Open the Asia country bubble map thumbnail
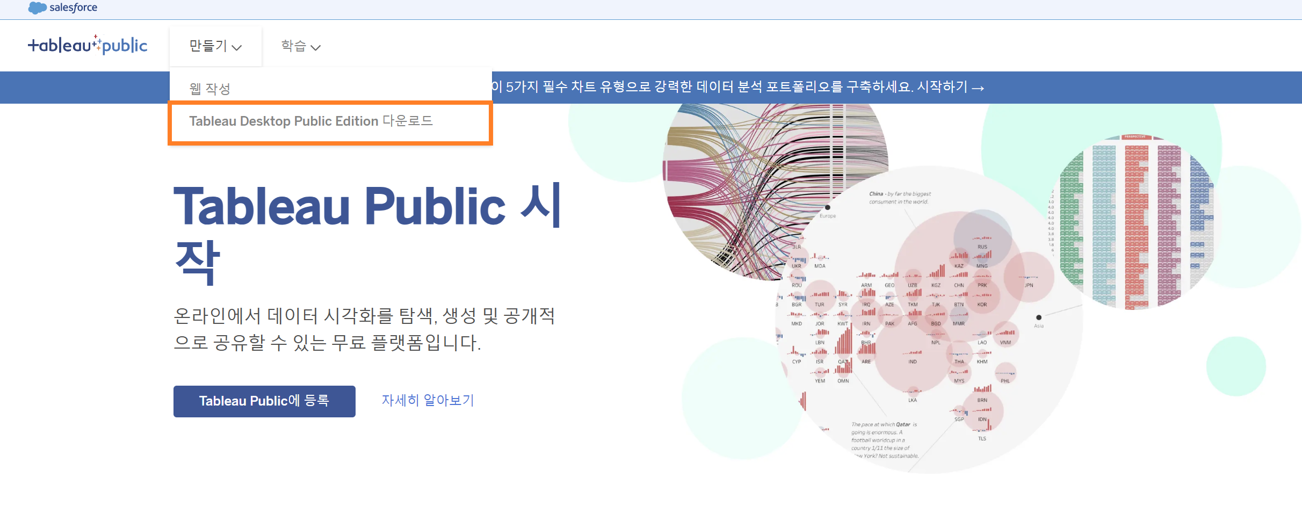The height and width of the screenshot is (528, 1302). click(929, 320)
